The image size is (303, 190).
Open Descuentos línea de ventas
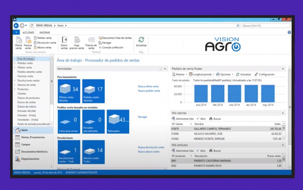pyautogui.click(x=115, y=38)
